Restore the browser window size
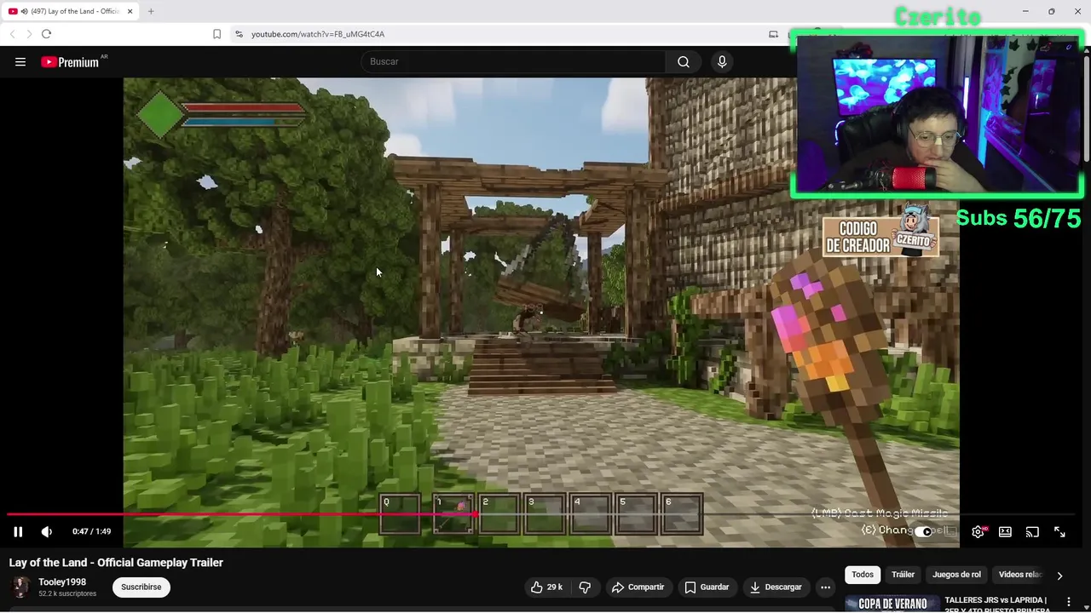 click(x=1051, y=11)
